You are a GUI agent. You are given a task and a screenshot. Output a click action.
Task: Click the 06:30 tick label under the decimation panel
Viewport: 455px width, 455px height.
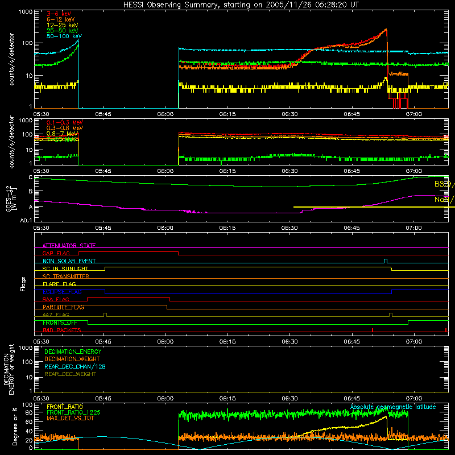(x=289, y=399)
